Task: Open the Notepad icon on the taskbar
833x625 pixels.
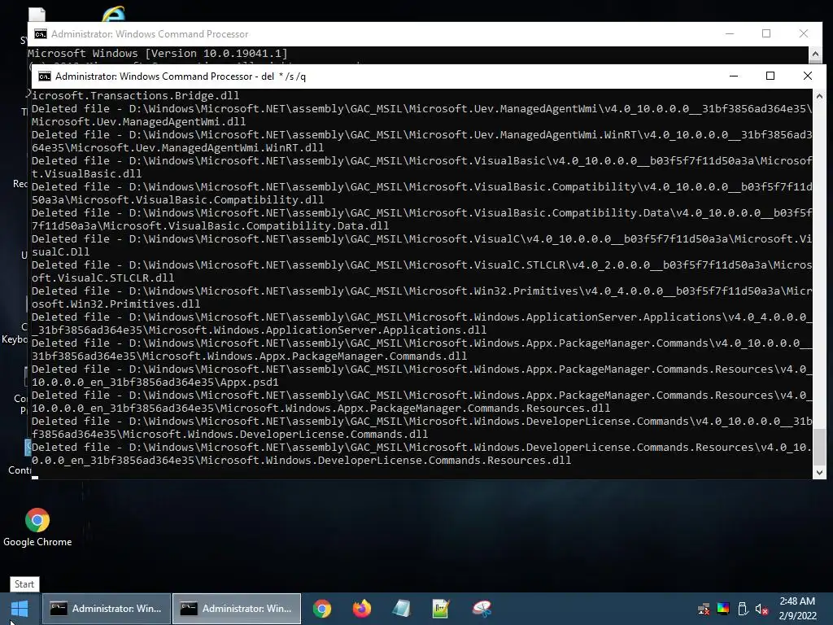Action: [402, 609]
